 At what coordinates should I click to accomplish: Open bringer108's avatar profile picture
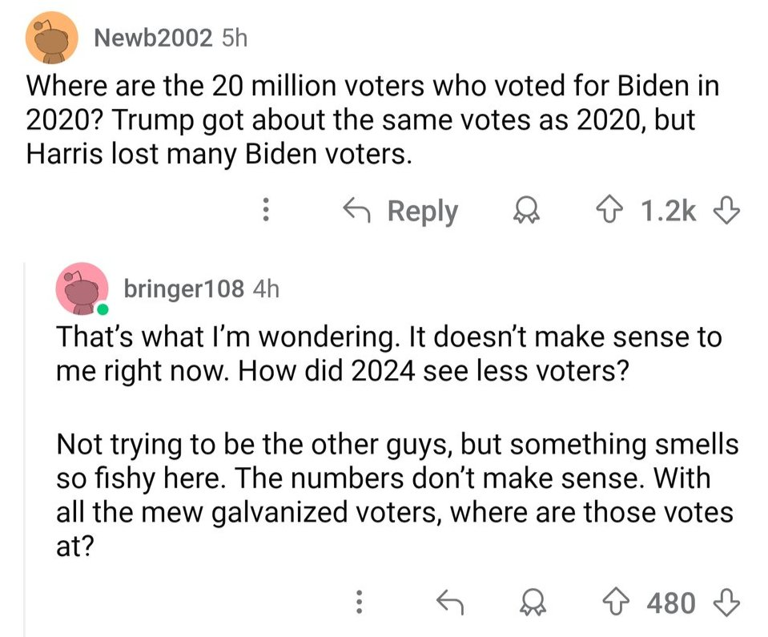pos(81,288)
